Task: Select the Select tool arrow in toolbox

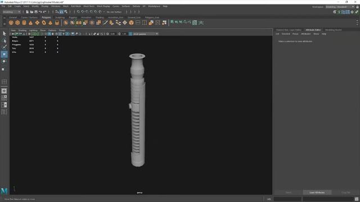Action: click(4, 34)
